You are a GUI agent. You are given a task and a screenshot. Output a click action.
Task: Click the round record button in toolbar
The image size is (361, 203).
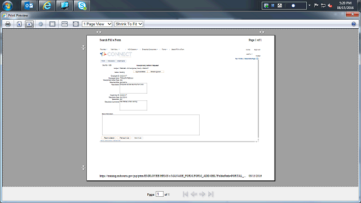click(293, 6)
